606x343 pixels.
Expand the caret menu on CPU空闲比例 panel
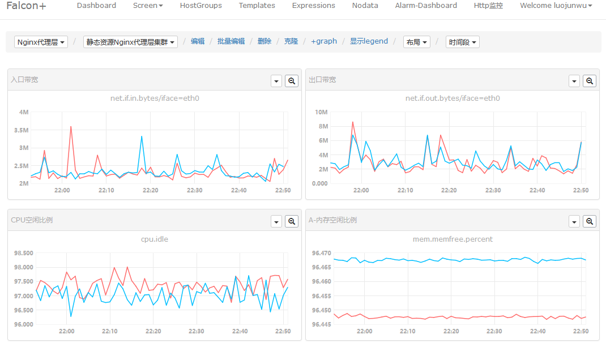[276, 221]
